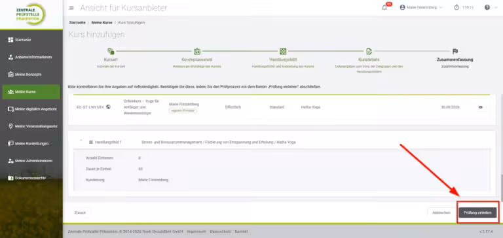Click the Zusammenfassung step label
The height and width of the screenshot is (238, 503).
tap(455, 59)
